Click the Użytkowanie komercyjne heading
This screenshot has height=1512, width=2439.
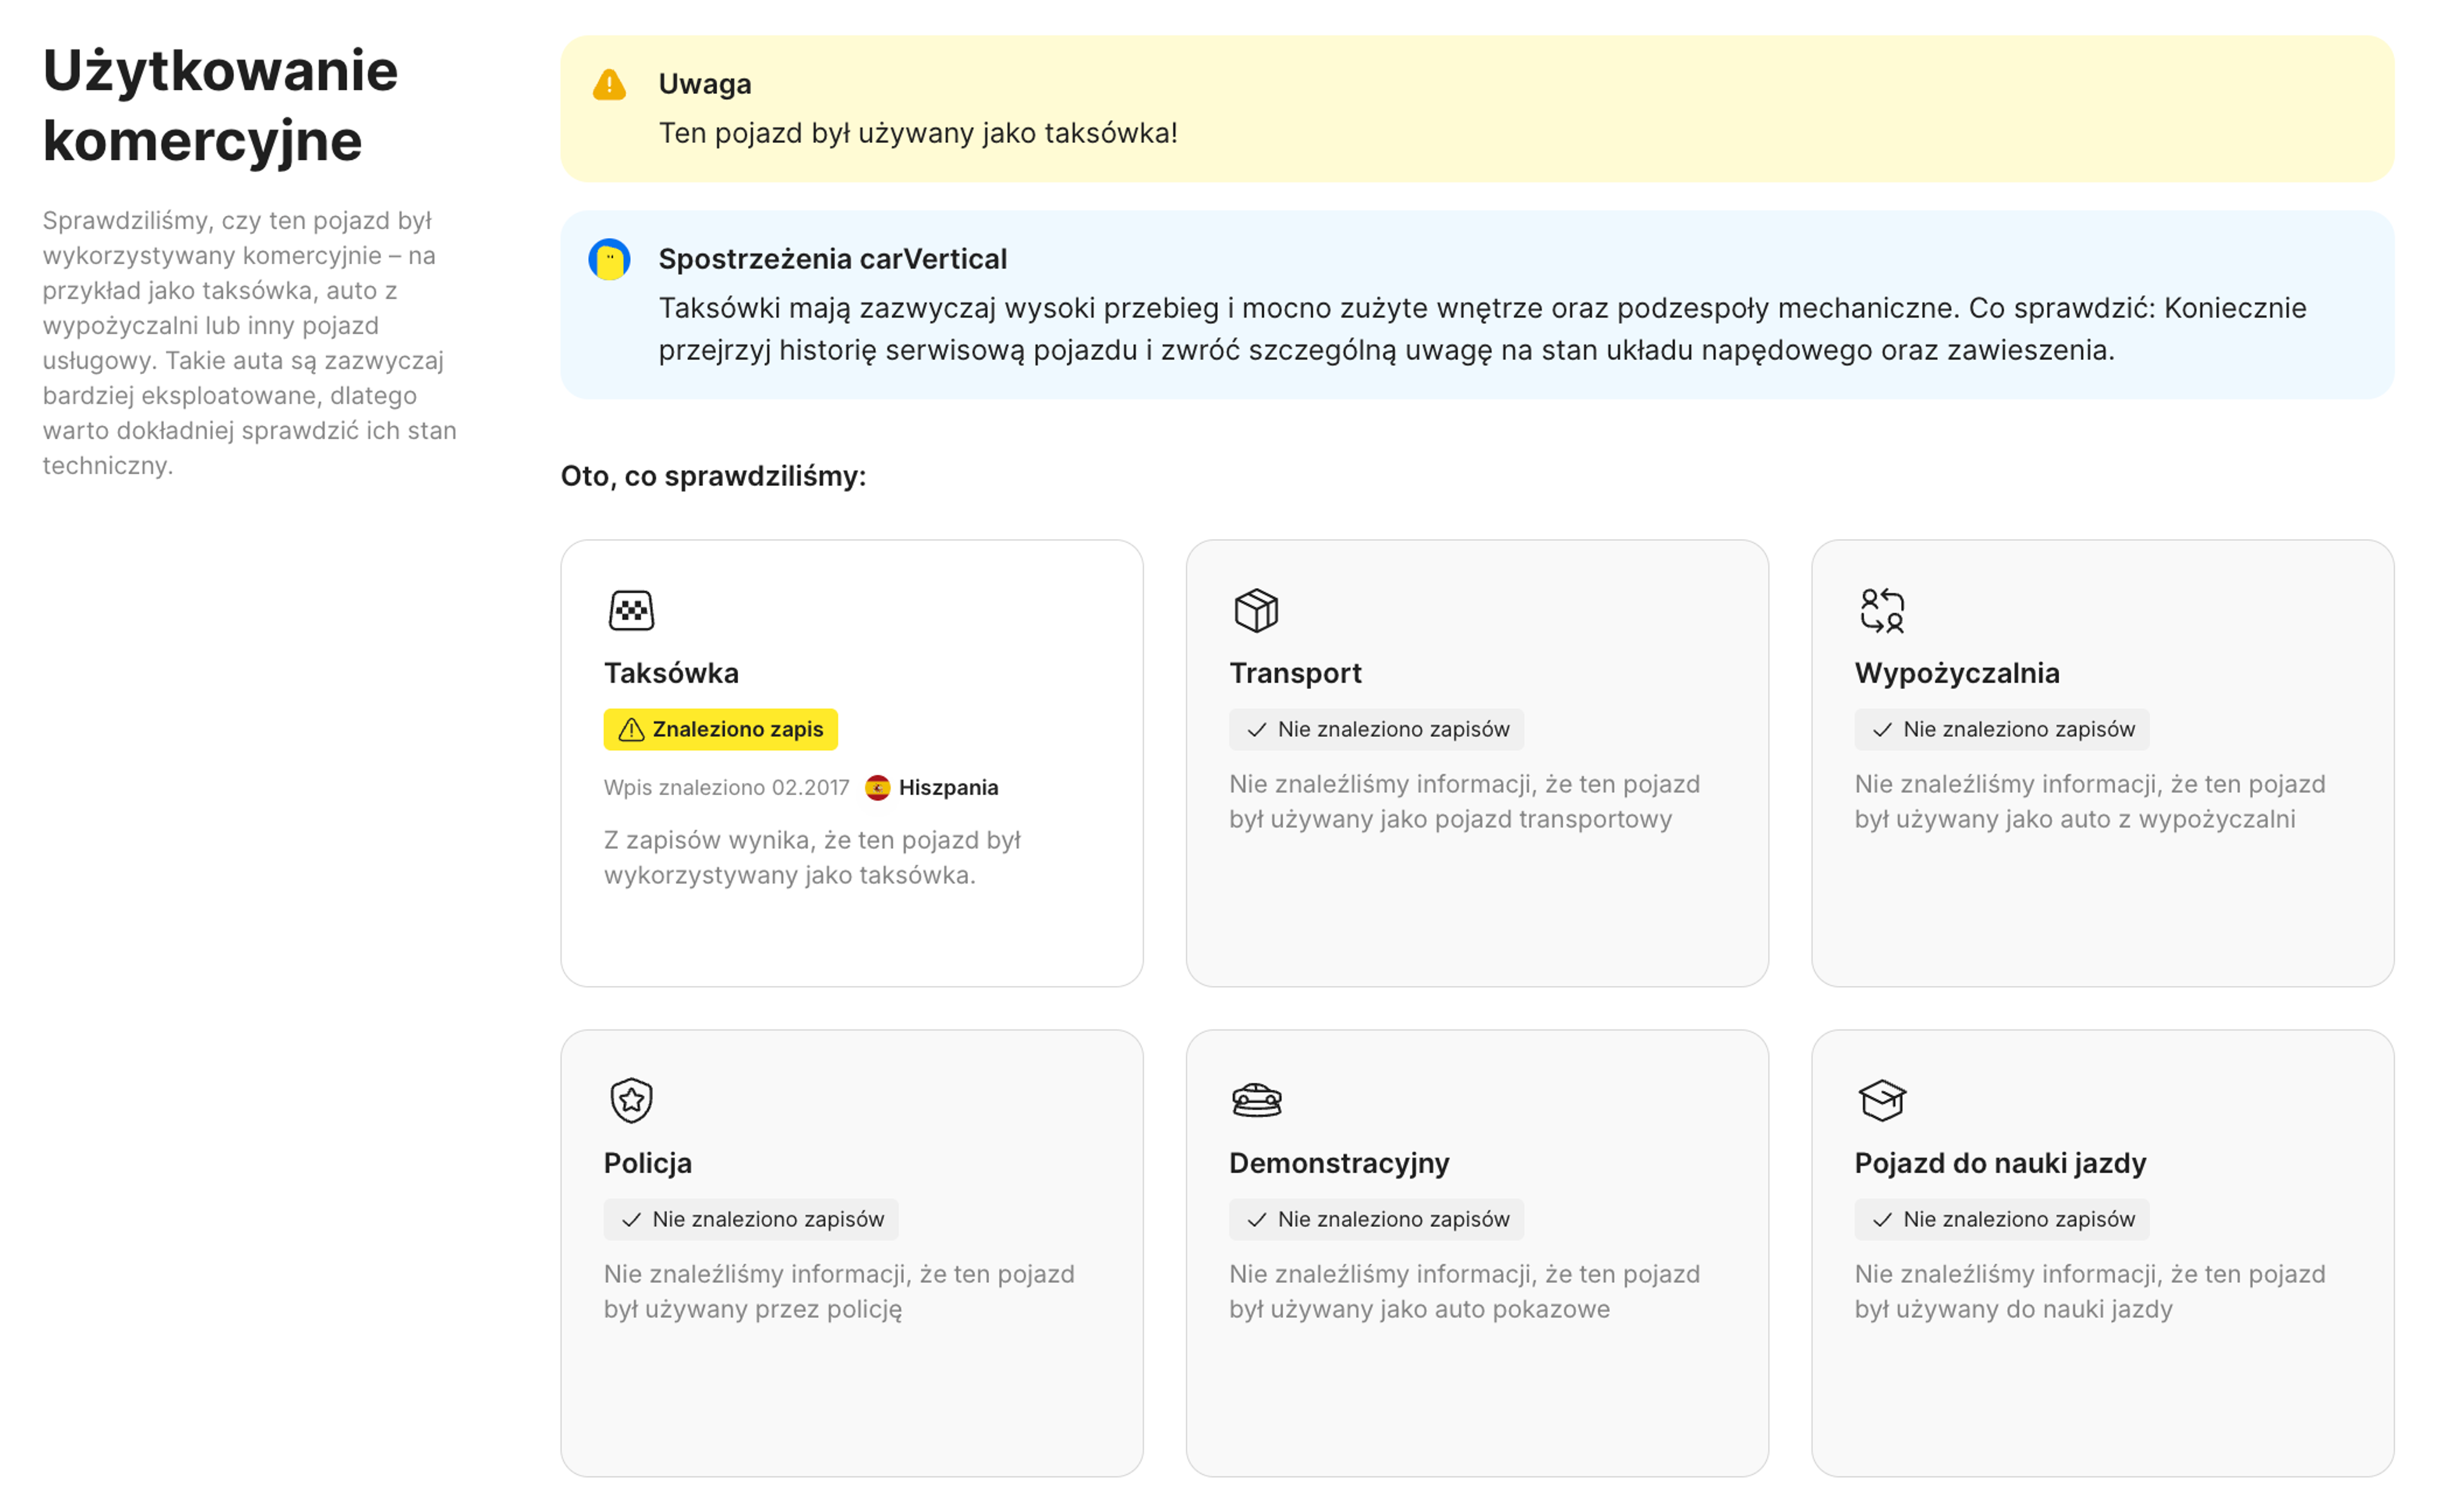(220, 105)
